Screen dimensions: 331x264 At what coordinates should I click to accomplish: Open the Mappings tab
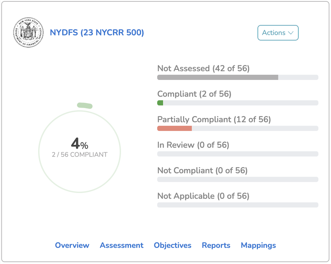point(258,245)
